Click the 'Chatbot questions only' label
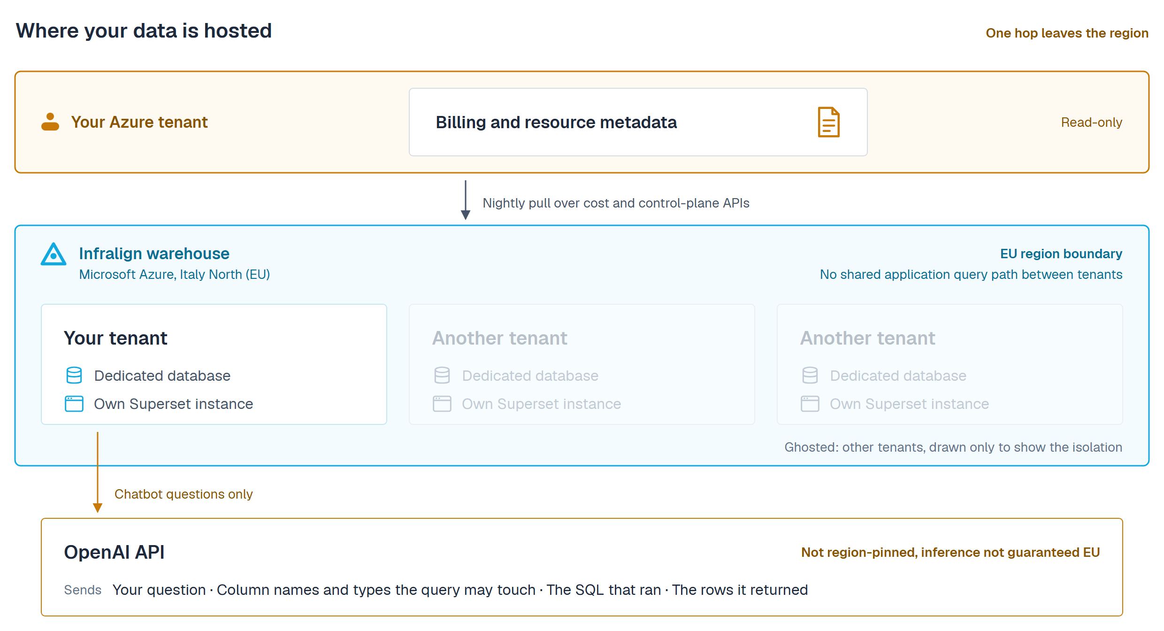 point(184,494)
